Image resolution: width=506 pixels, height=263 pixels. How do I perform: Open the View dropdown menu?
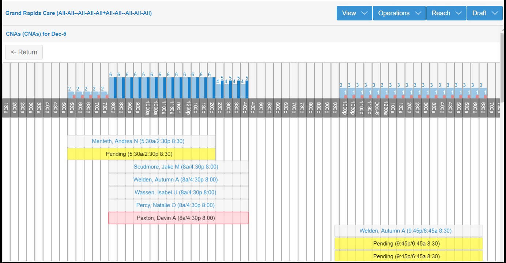click(354, 13)
